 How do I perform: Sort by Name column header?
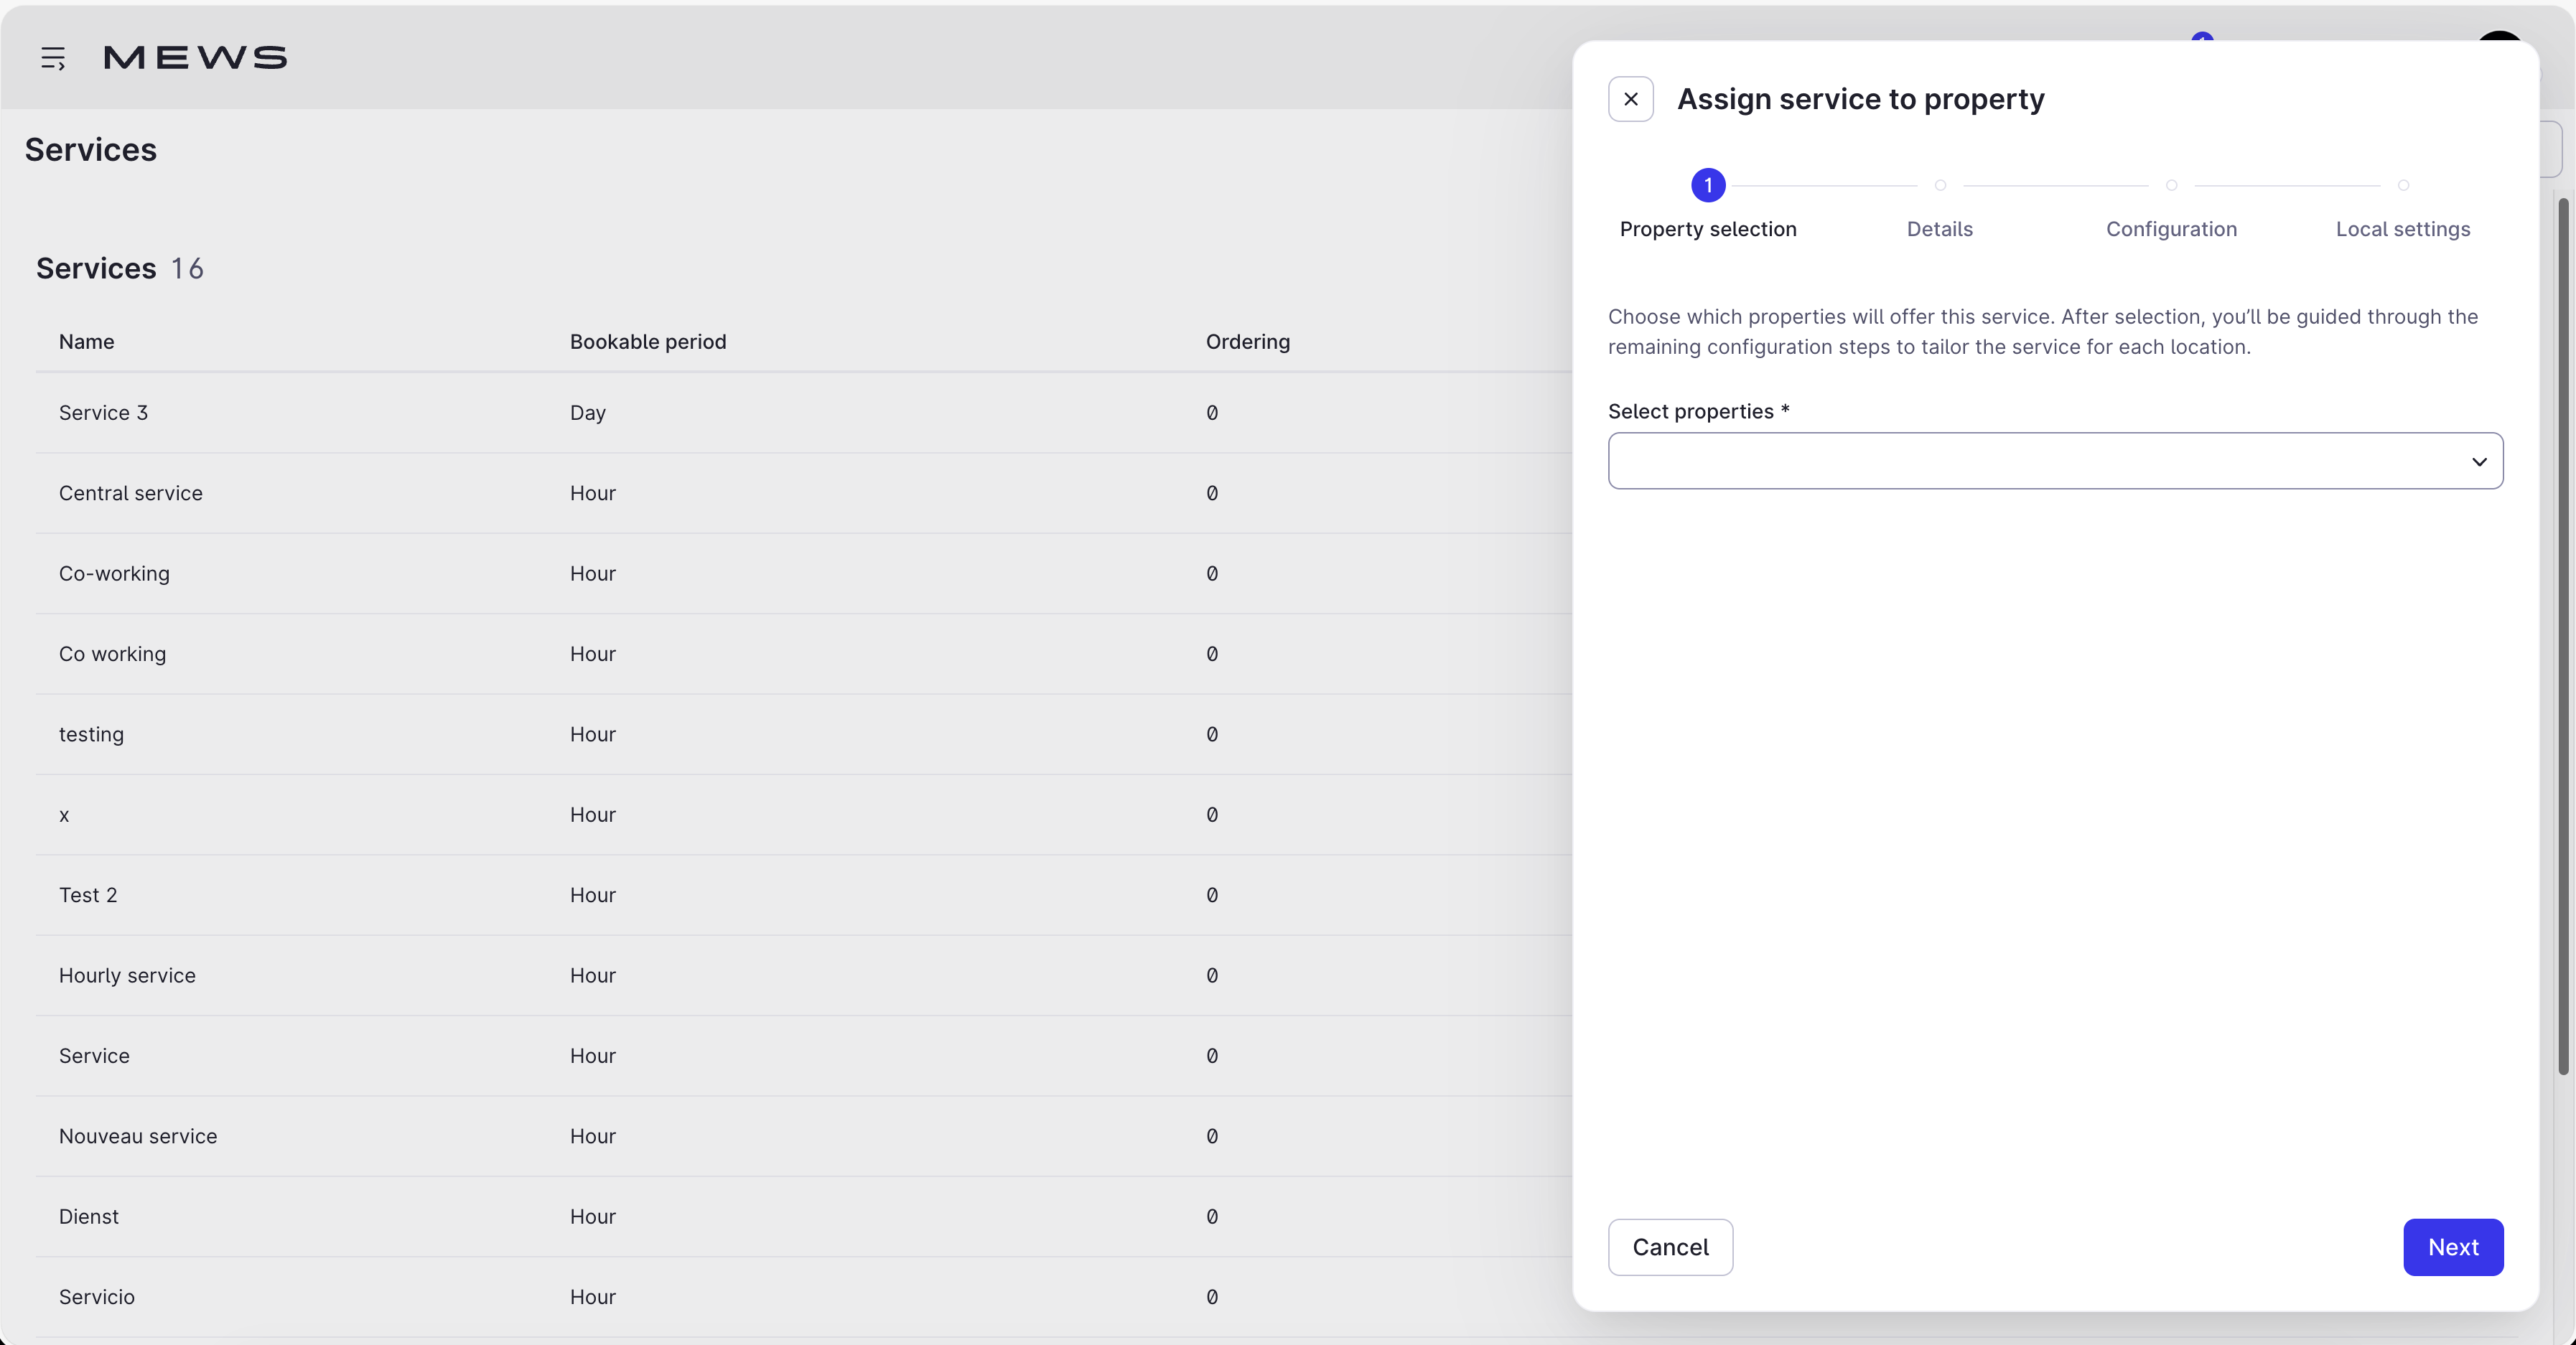tap(86, 342)
